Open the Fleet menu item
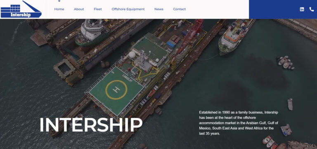The image size is (317, 149). point(98,9)
